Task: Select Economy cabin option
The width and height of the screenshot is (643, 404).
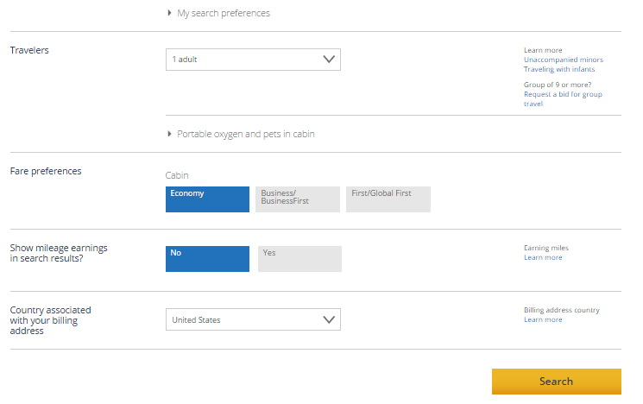Action: coord(207,199)
